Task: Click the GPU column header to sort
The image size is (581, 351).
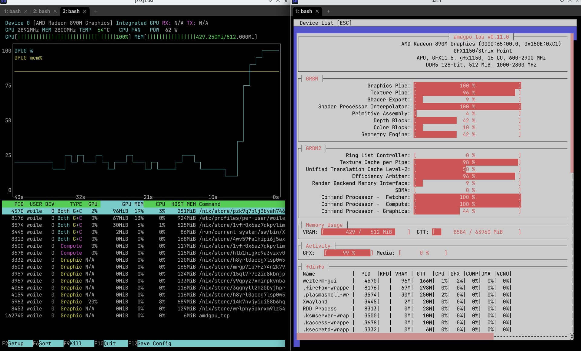Action: point(93,204)
